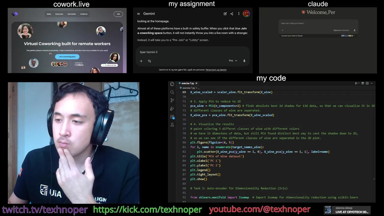Click the '# 3. Apply PCA to reduce to 2D' comment

pos(215,101)
